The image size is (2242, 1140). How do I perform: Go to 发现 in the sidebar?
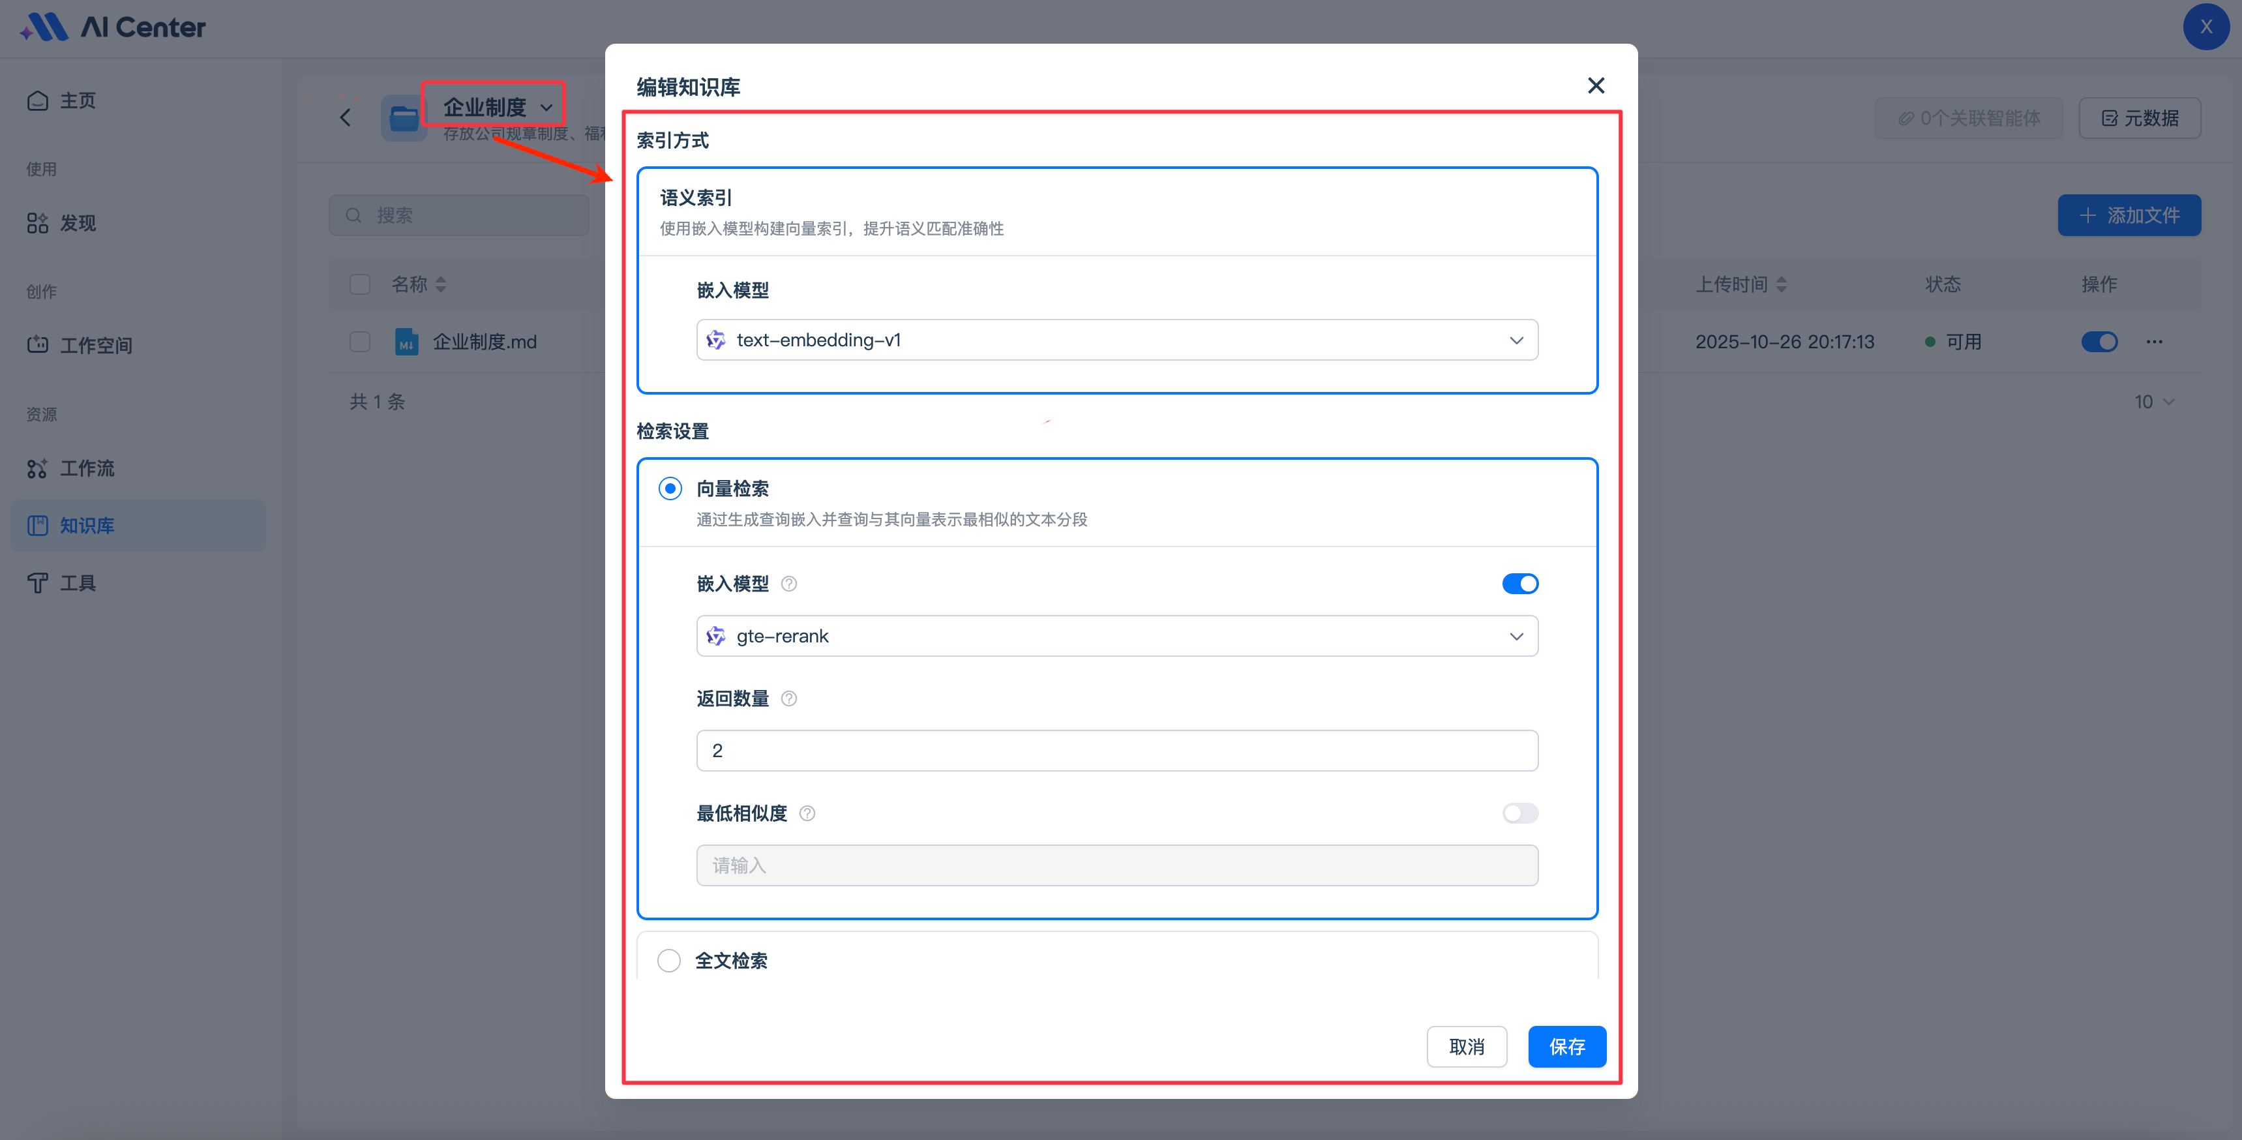tap(78, 224)
